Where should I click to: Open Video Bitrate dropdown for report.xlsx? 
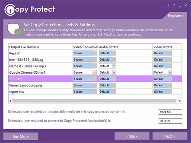coord(163,92)
